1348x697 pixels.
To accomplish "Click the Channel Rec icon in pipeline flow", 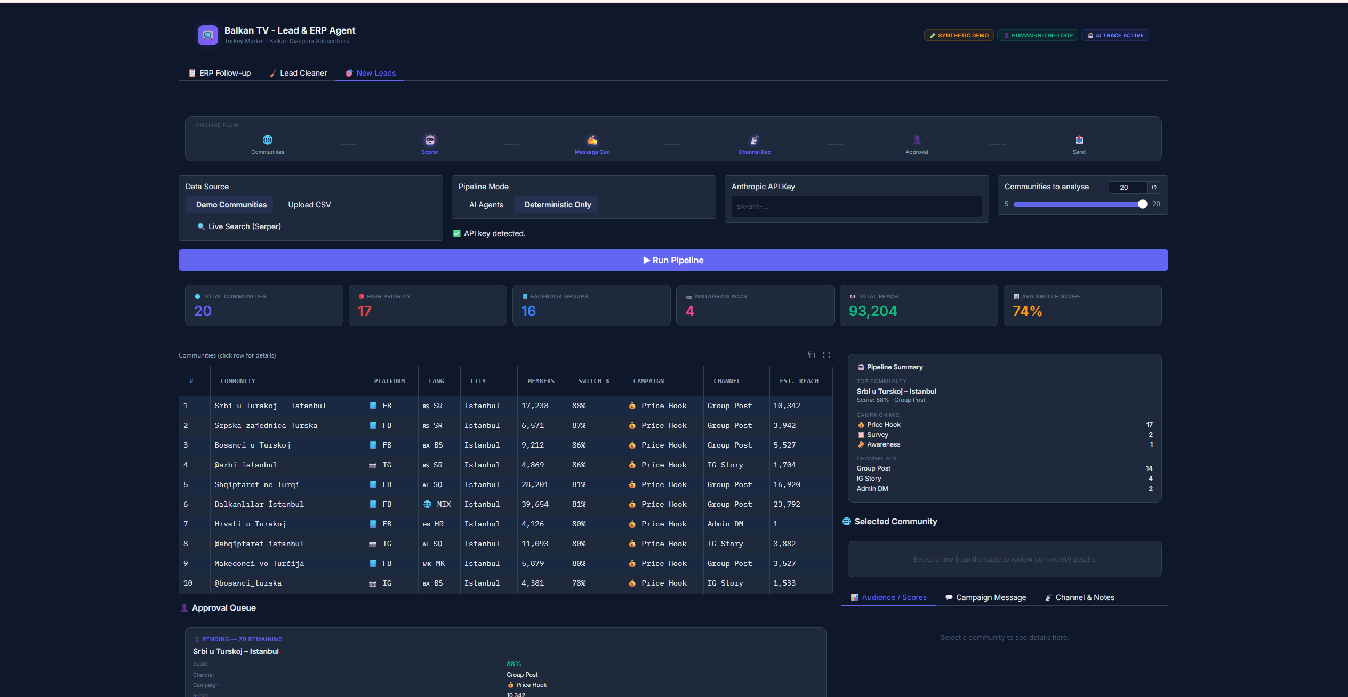I will click(754, 140).
